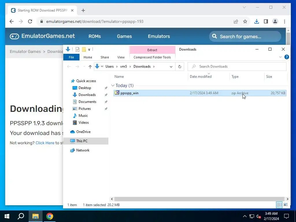The width and height of the screenshot is (296, 222).
Task: Switch to details view icon
Action: tap(280, 205)
